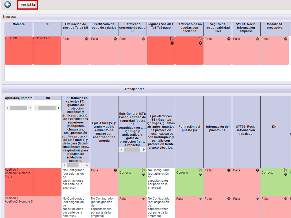View Epis General document of Nombre 1(c1)
The height and width of the screenshot is (218, 291).
[144, 170]
